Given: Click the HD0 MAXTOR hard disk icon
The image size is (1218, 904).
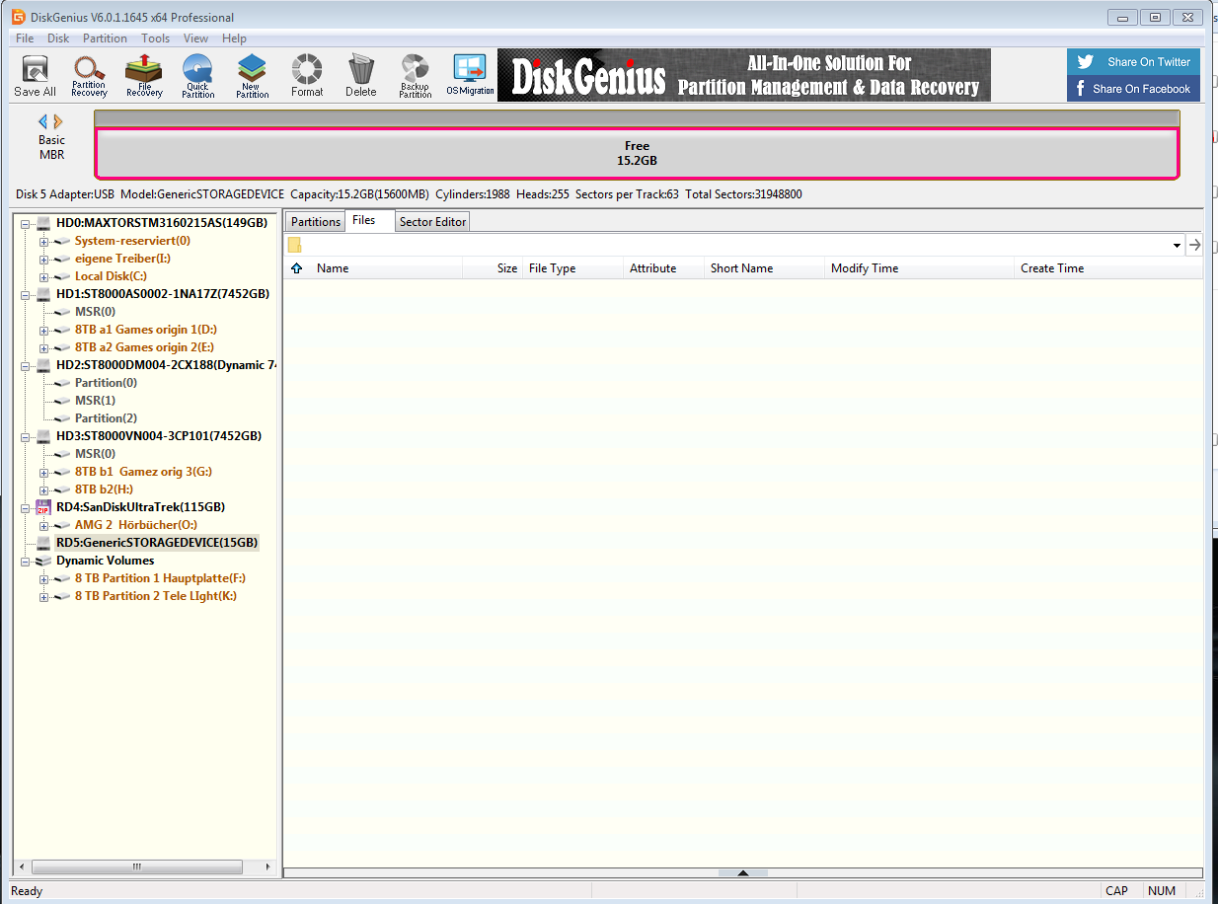Looking at the screenshot, I should pos(43,223).
